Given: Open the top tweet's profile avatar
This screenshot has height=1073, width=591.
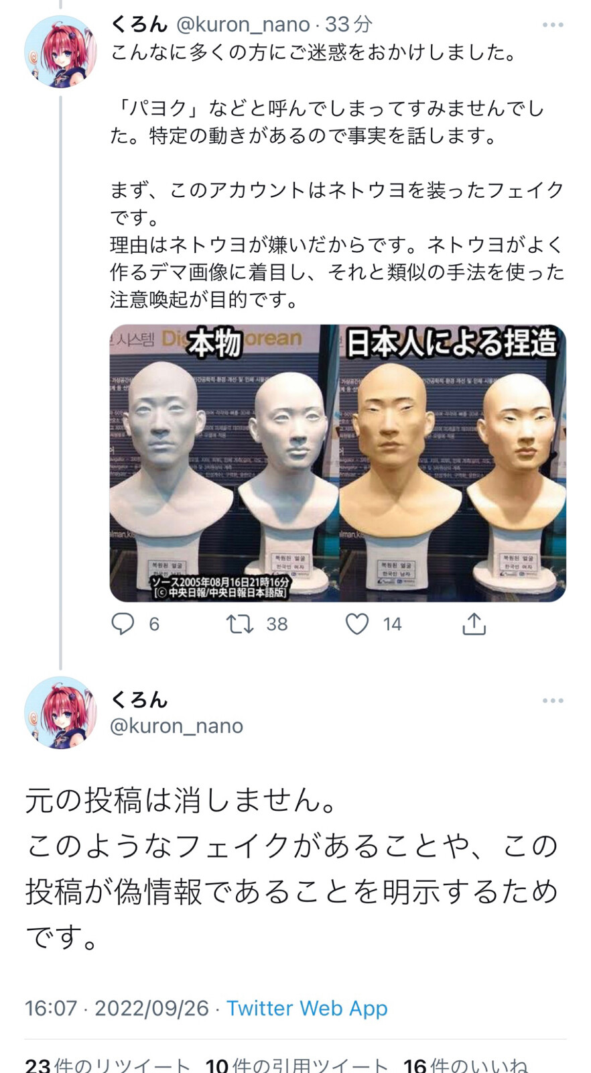Looking at the screenshot, I should click(60, 52).
